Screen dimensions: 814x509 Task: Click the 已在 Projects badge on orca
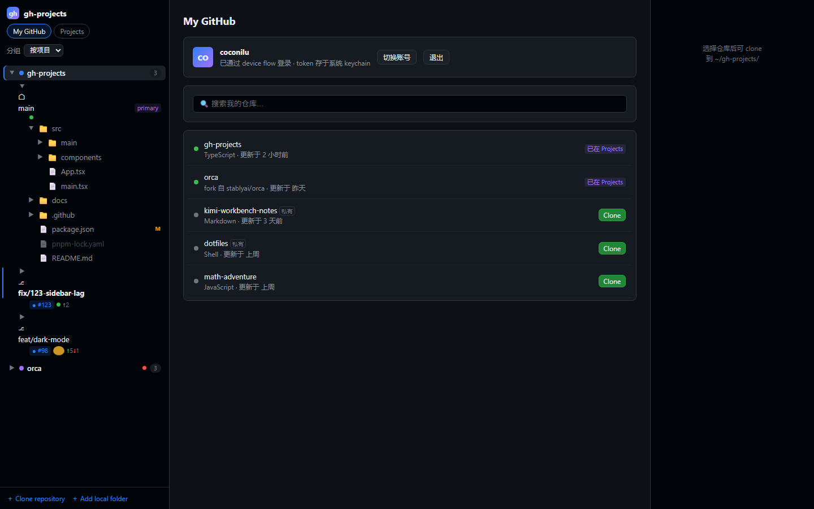(x=605, y=182)
